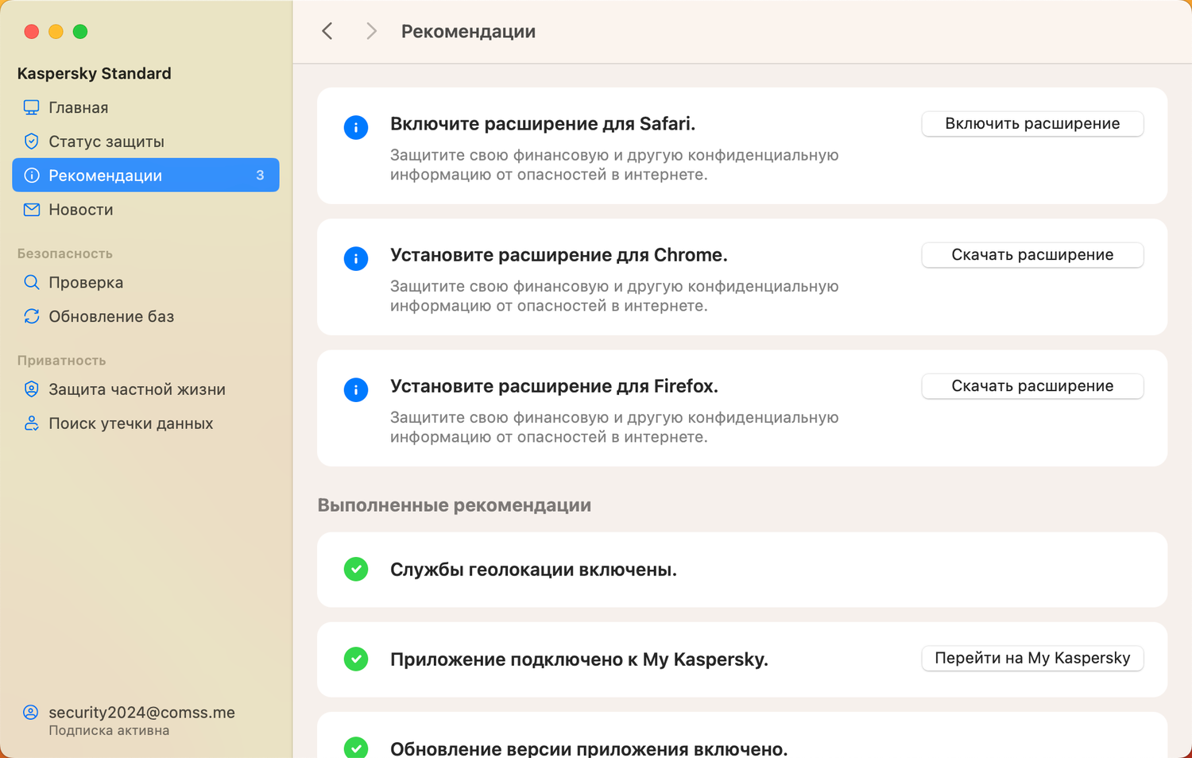Viewport: 1192px width, 758px height.
Task: Click the Обновление баз refresh icon
Action: (32, 316)
